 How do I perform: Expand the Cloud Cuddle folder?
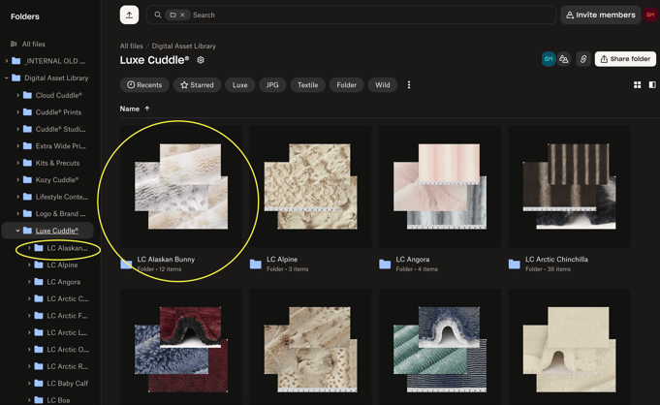pos(17,95)
